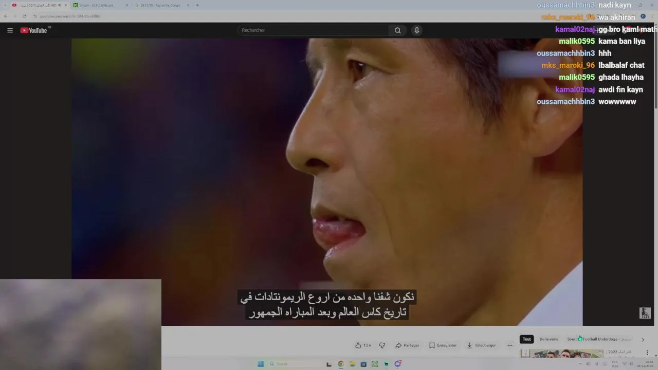658x370 pixels.
Task: Open the green app next to WhatsApp
Action: [386, 364]
